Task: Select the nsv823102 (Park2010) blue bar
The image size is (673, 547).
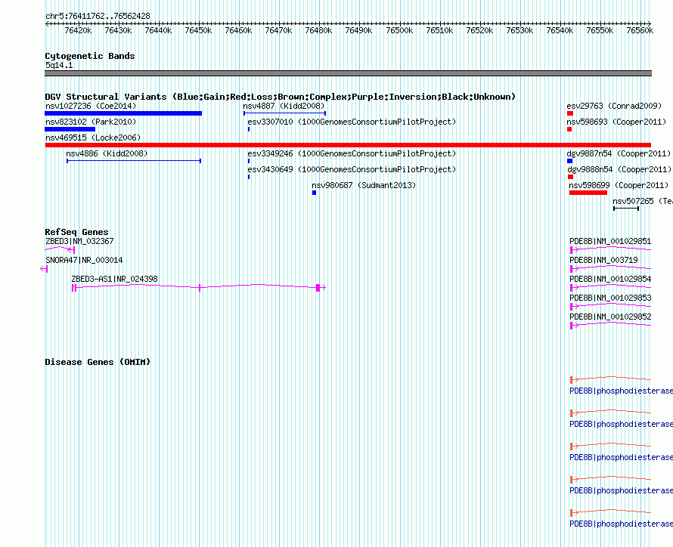Action: (x=70, y=129)
